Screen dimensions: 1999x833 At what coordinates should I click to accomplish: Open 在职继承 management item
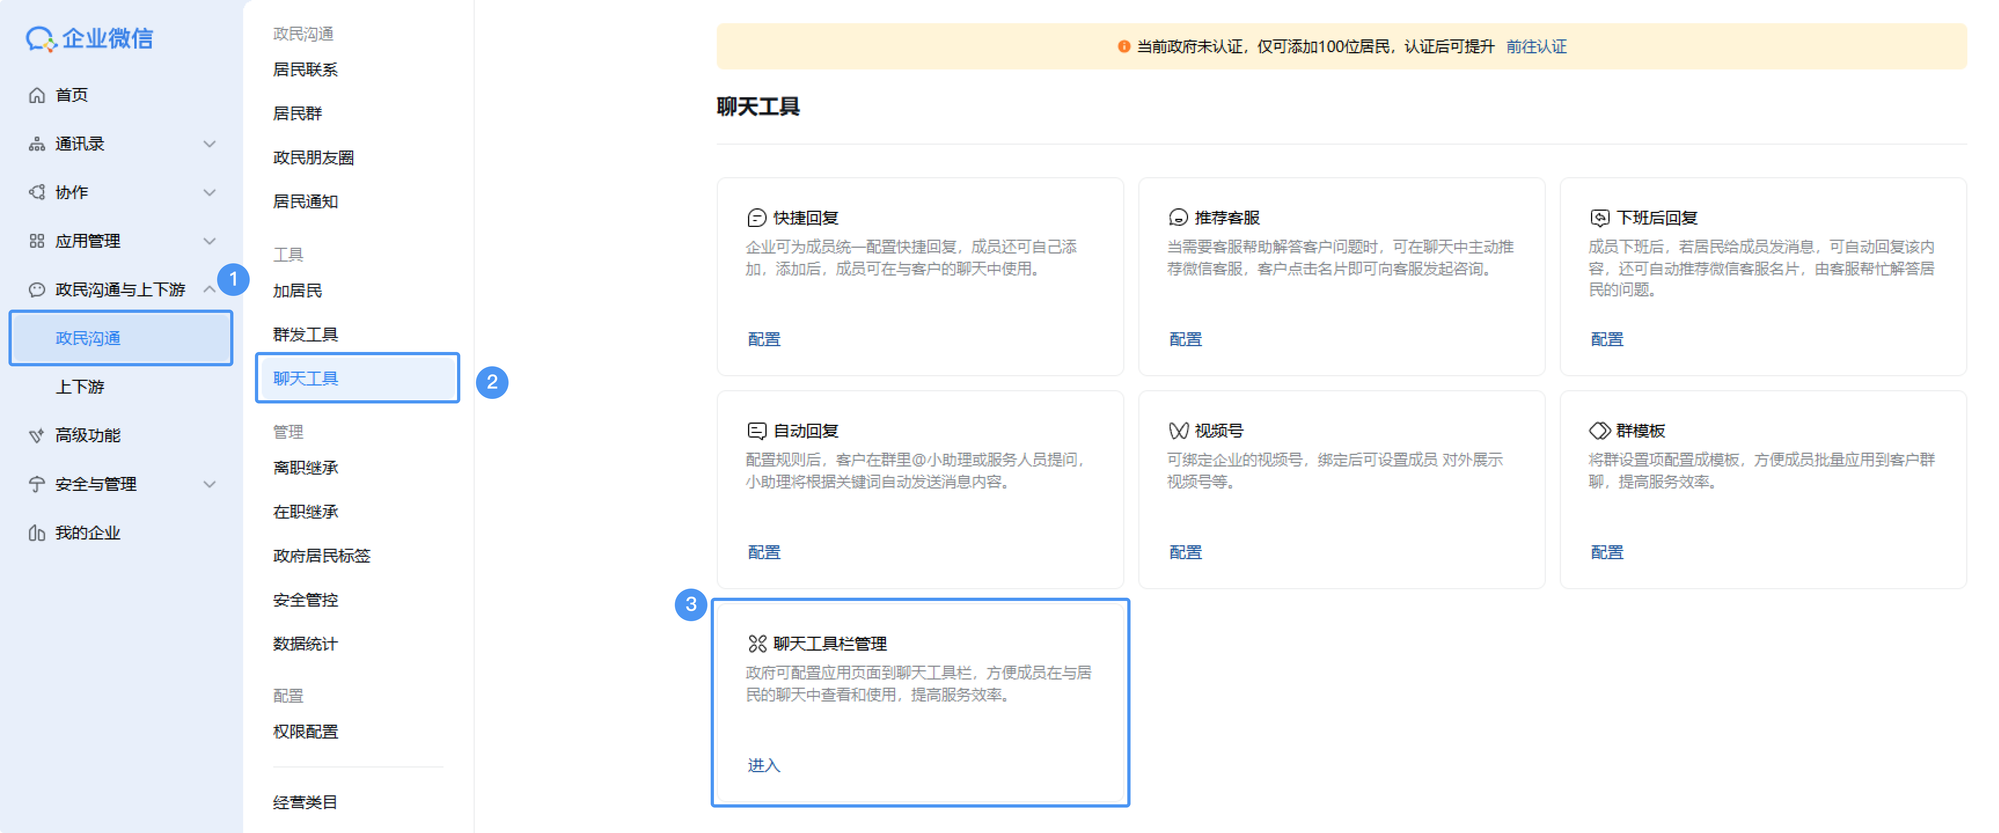(x=305, y=512)
